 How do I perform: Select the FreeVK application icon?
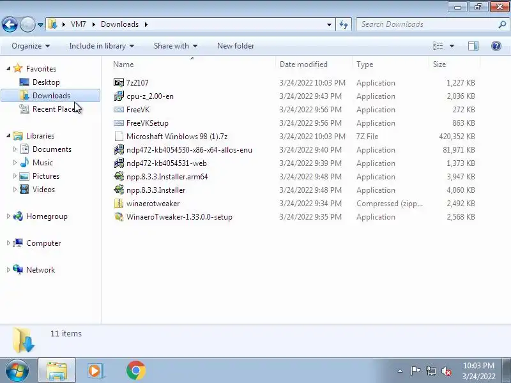(119, 110)
